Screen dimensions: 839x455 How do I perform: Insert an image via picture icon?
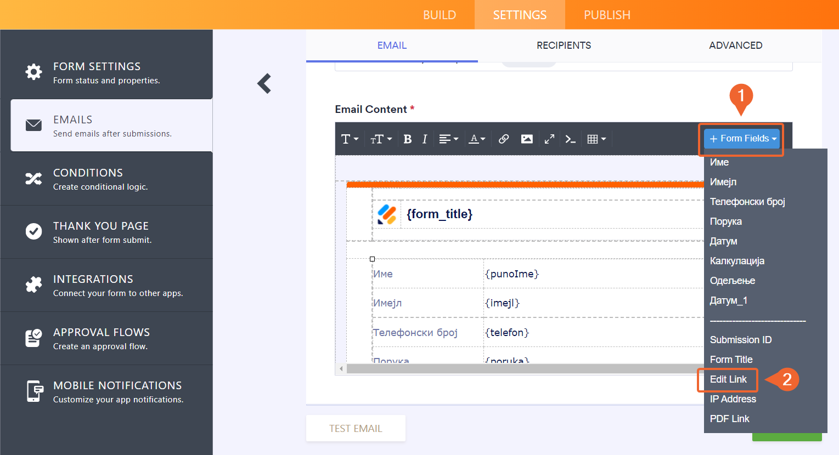click(x=527, y=139)
